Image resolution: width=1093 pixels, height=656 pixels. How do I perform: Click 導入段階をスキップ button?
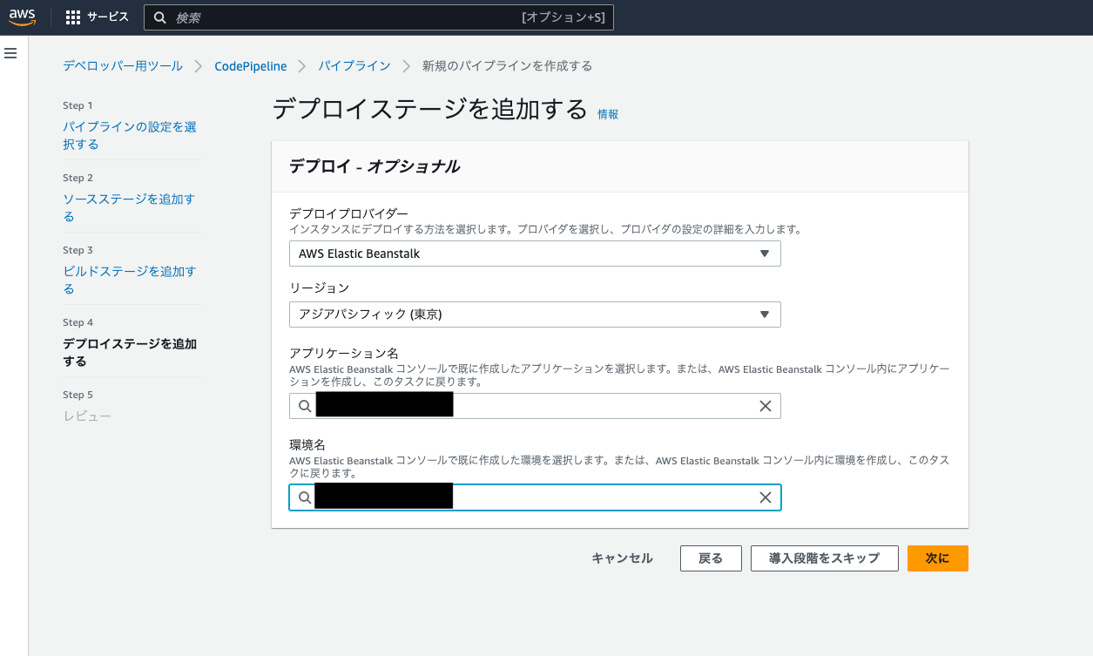(824, 558)
